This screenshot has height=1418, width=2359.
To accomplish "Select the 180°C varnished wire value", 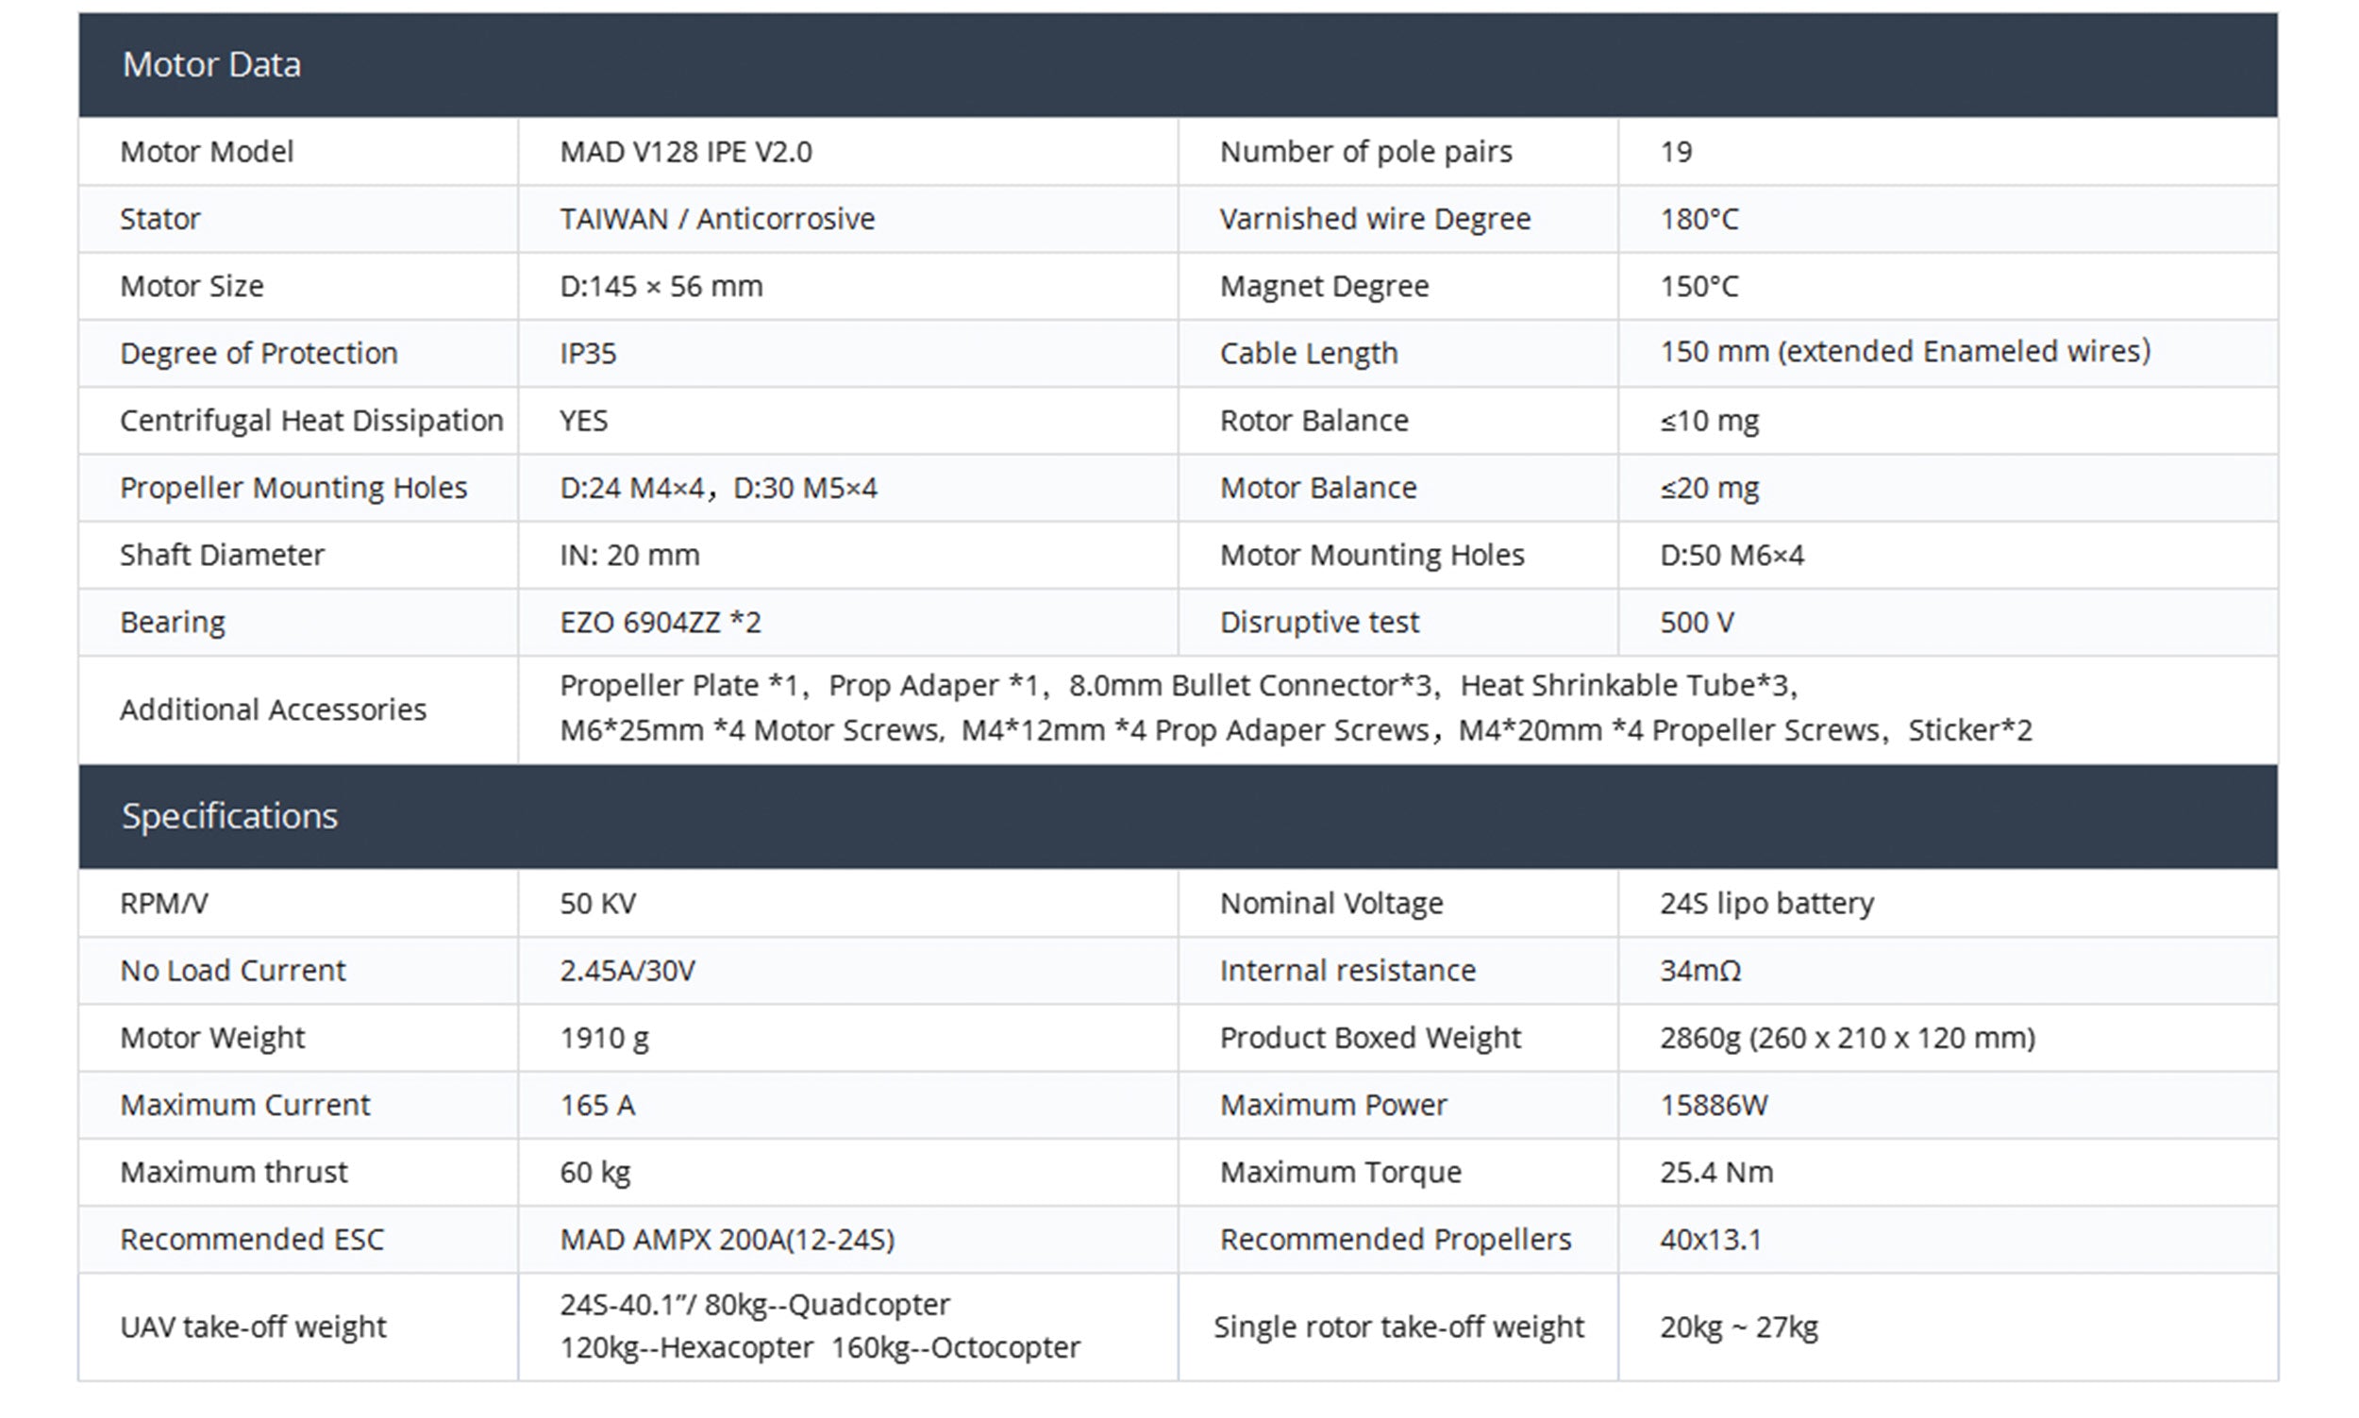I will [1698, 219].
